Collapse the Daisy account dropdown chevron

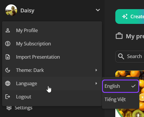pos(98,10)
